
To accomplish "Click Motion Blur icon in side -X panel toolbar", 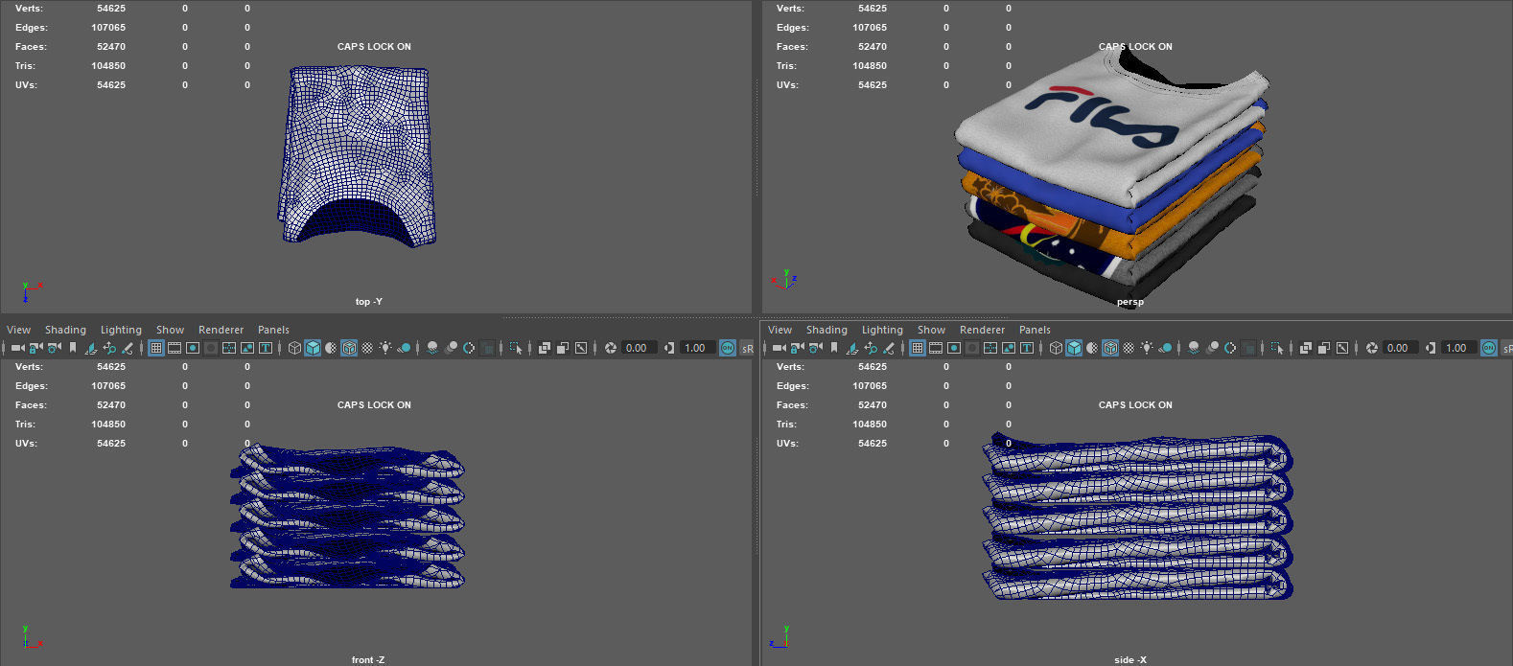I will point(1212,348).
